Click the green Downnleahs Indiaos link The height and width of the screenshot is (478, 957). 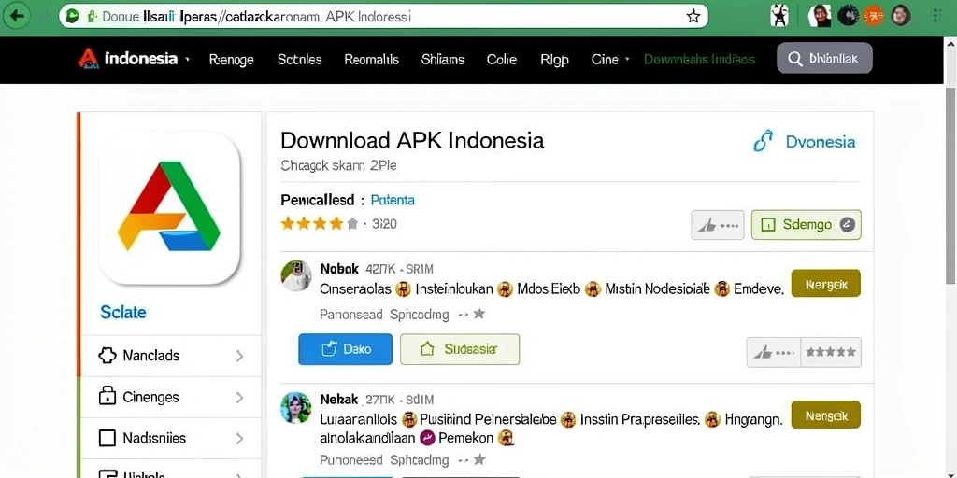click(x=699, y=59)
